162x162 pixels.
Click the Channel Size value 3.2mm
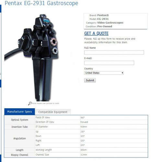[84, 155]
